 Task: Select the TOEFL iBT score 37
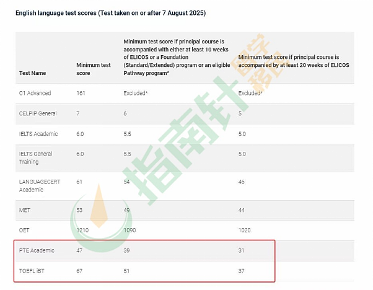(x=241, y=271)
